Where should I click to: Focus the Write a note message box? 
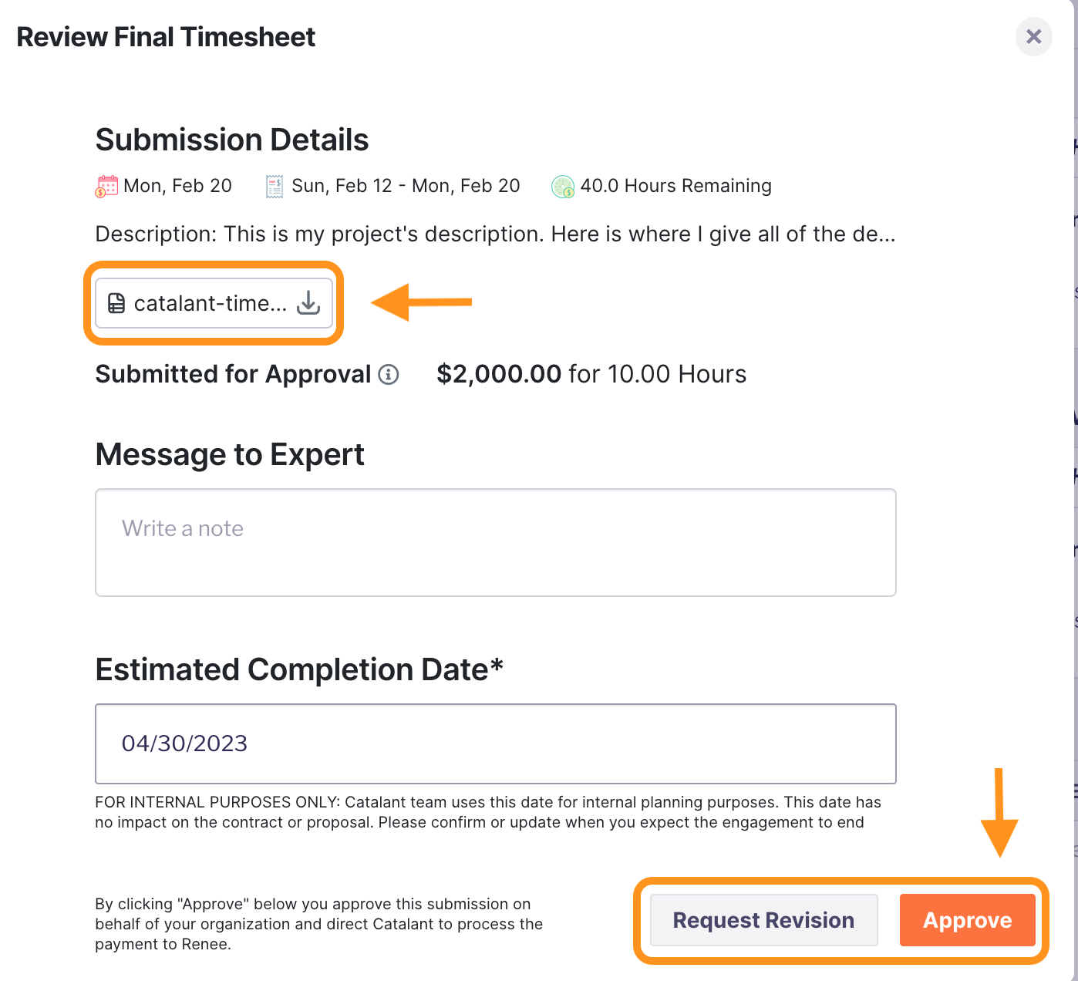[495, 542]
